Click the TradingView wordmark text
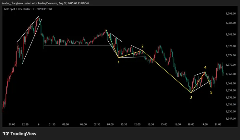 [x=23, y=134]
